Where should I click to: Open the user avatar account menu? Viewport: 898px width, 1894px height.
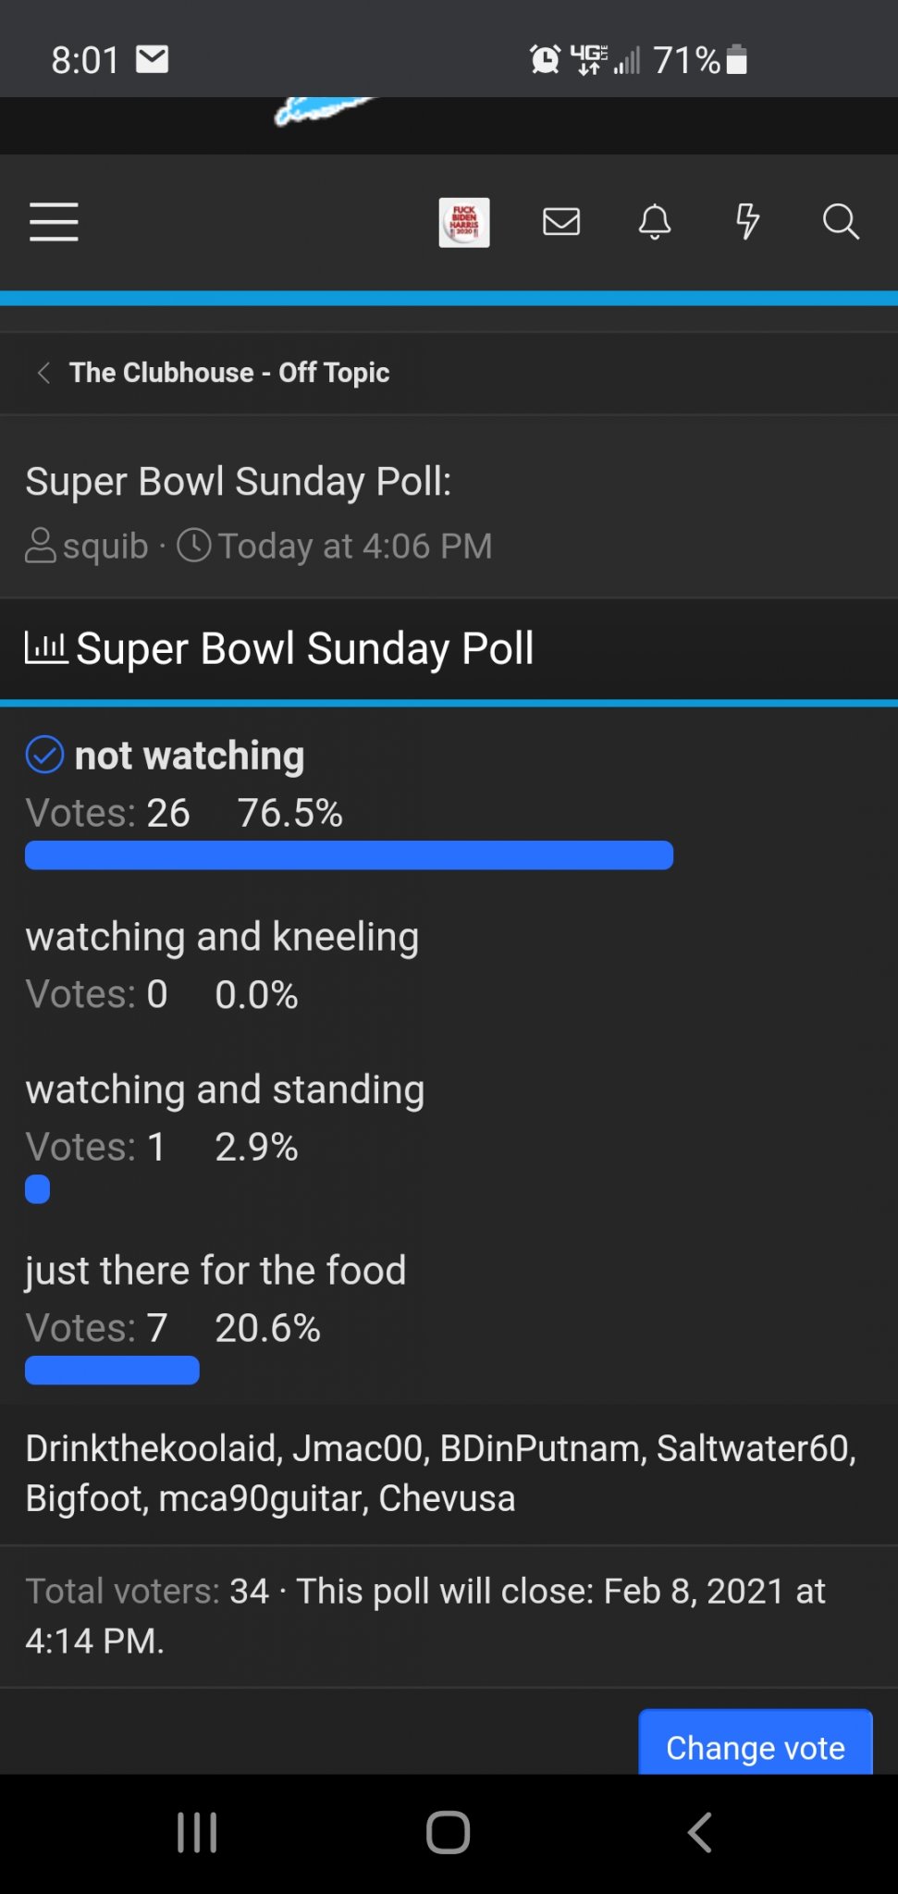pyautogui.click(x=464, y=223)
